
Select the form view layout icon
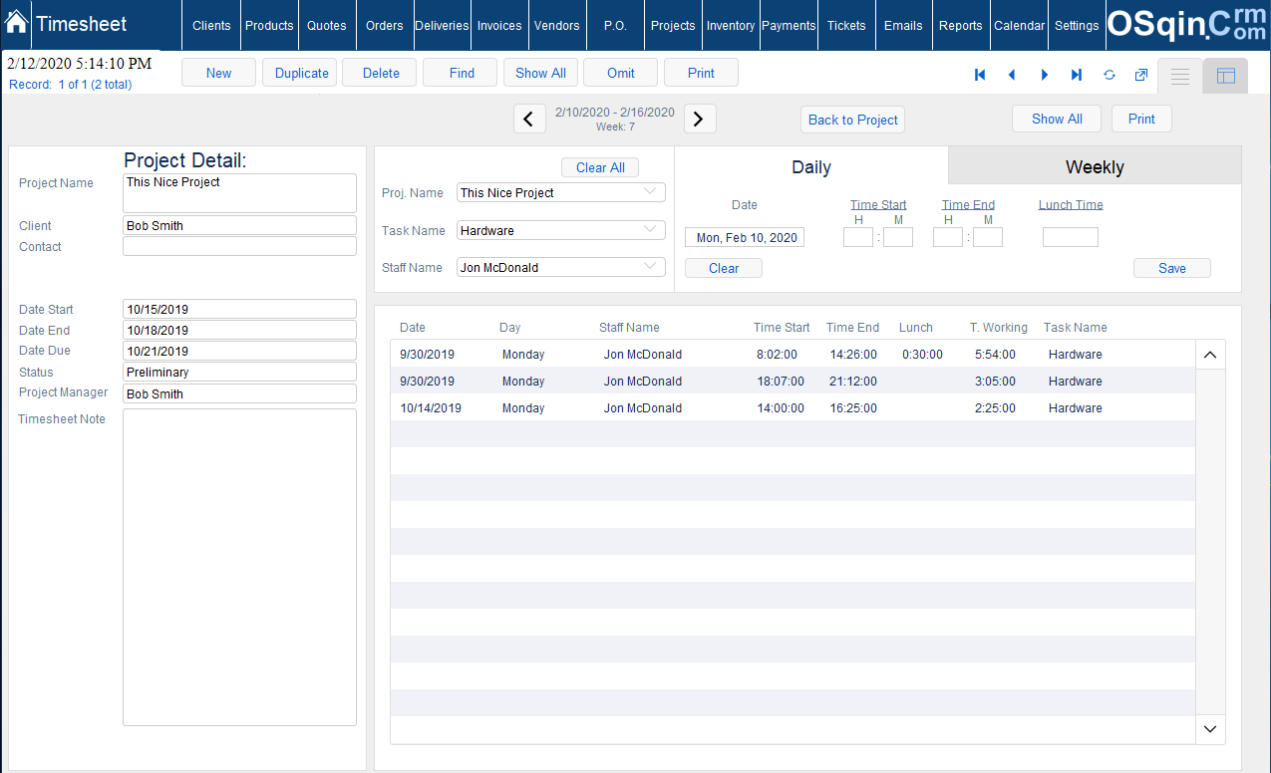1224,76
